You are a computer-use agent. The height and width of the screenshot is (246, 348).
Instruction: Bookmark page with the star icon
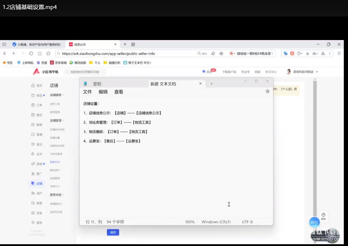coord(48,54)
